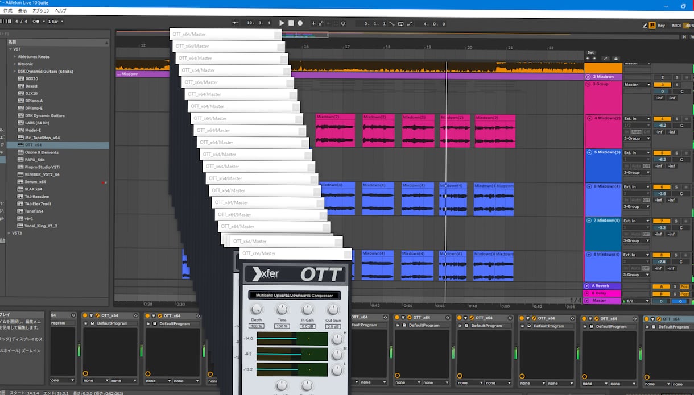Toggle the Automation Arm icon
694x395 pixels.
pos(321,23)
